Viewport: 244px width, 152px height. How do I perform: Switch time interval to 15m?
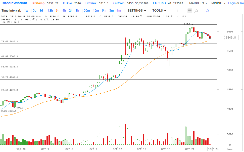tap(96, 11)
